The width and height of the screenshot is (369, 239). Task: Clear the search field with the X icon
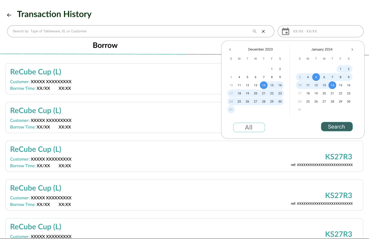tap(263, 31)
